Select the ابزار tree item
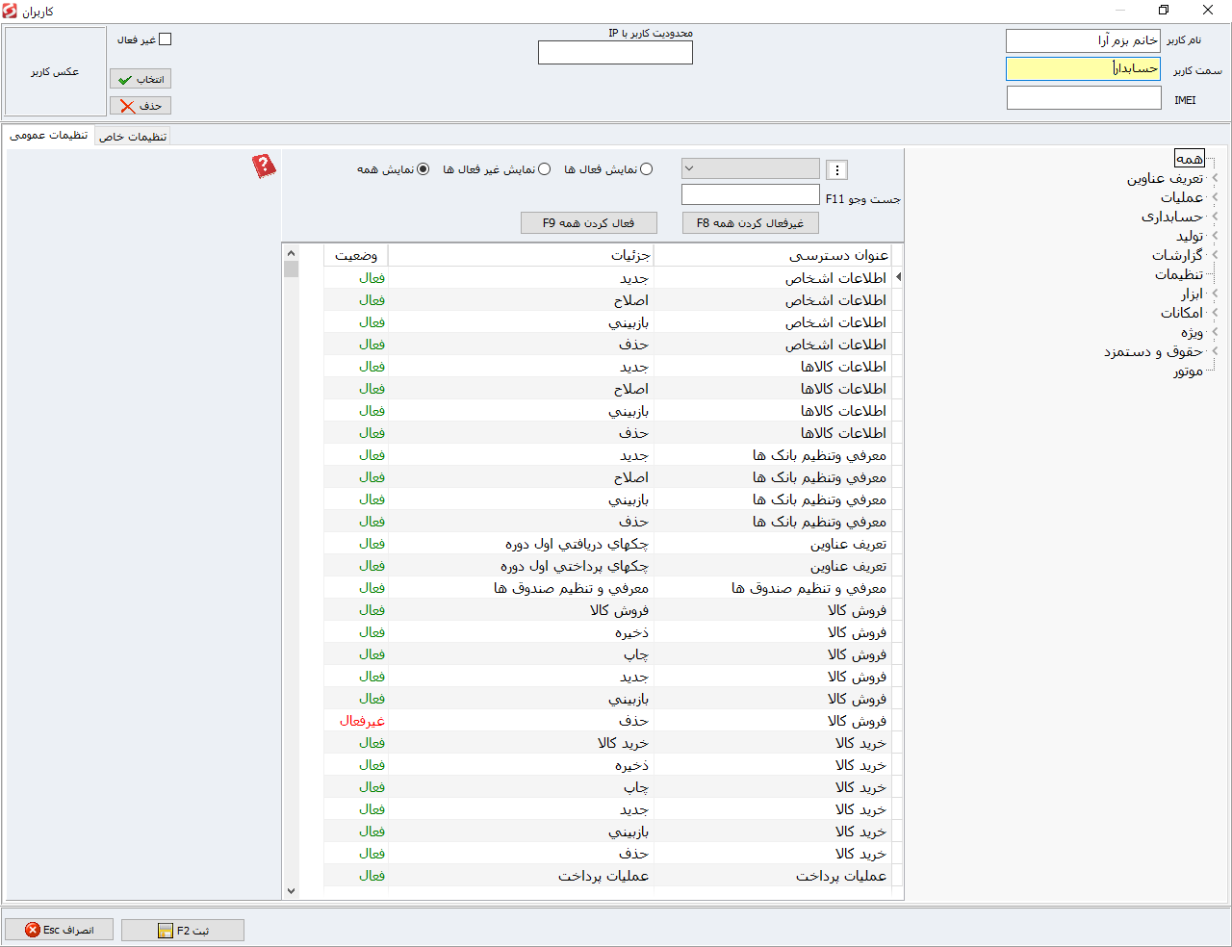Image resolution: width=1232 pixels, height=947 pixels. (1192, 294)
